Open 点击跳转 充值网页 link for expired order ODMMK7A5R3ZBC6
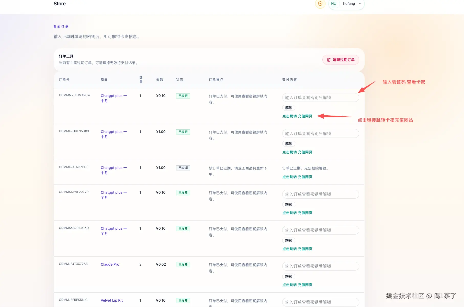Screen dimensions: 464x307 coord(297,177)
